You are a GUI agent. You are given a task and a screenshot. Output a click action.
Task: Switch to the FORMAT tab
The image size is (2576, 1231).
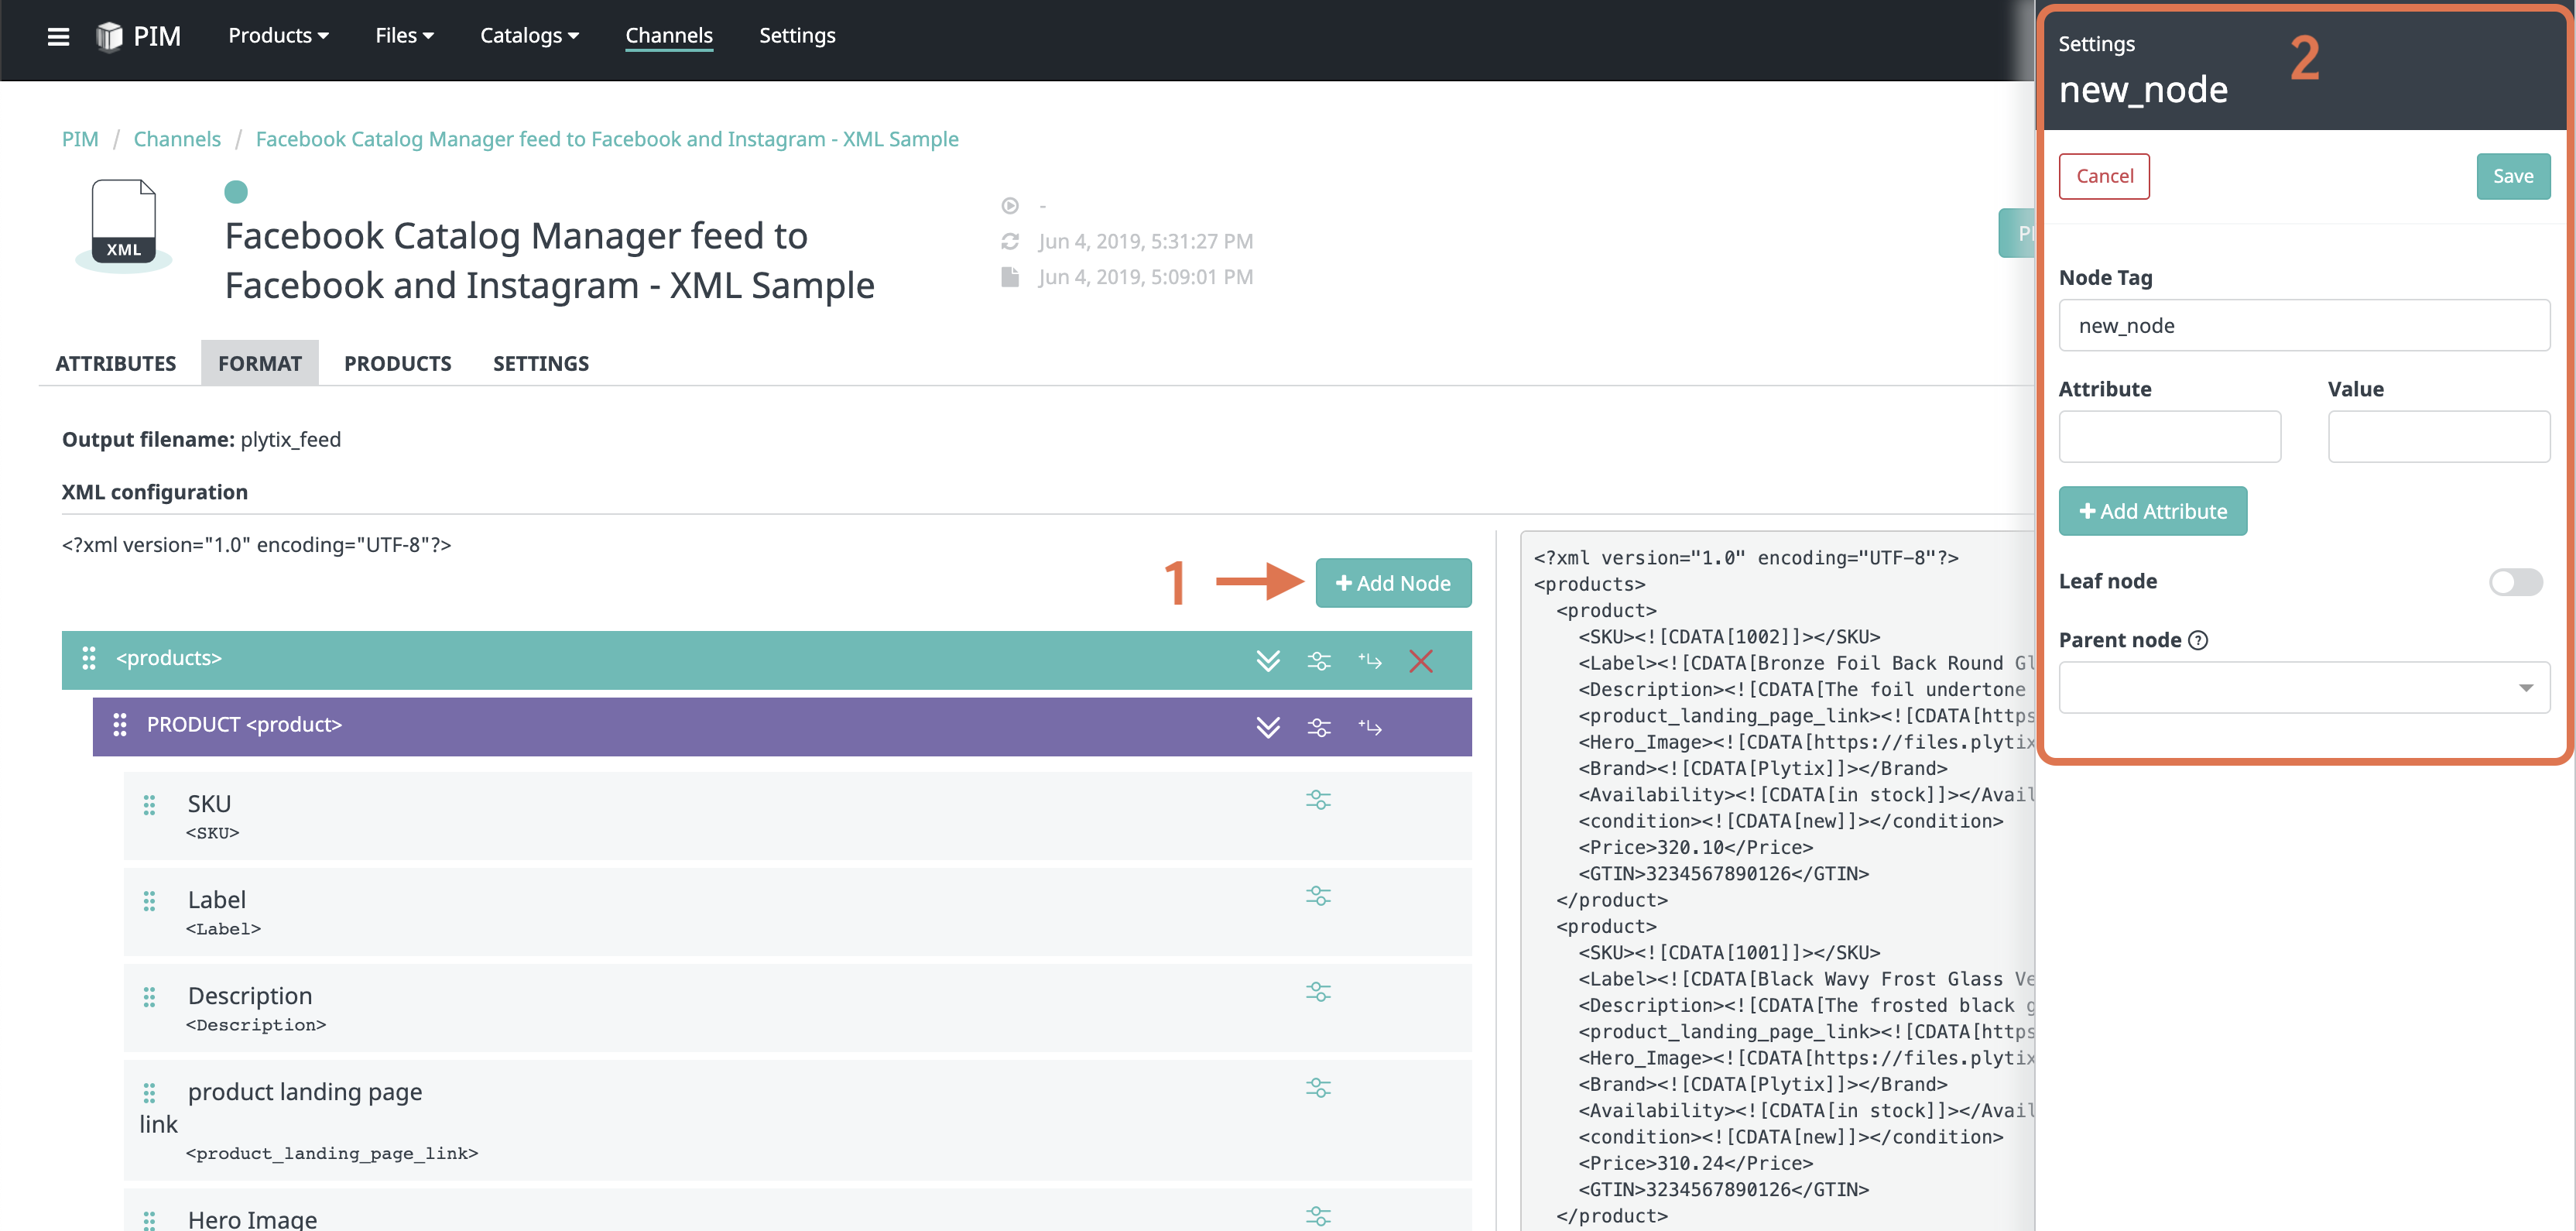(x=260, y=363)
